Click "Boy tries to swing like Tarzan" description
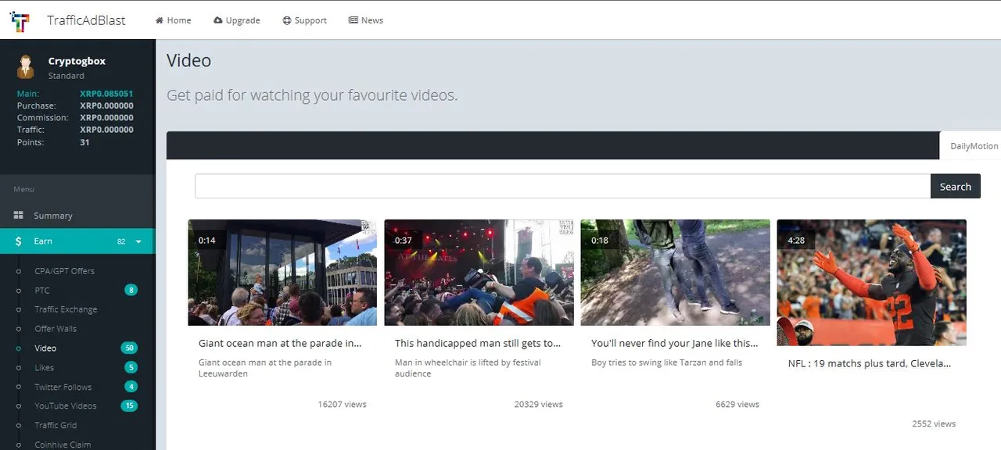Image resolution: width=1001 pixels, height=450 pixels. [x=666, y=362]
